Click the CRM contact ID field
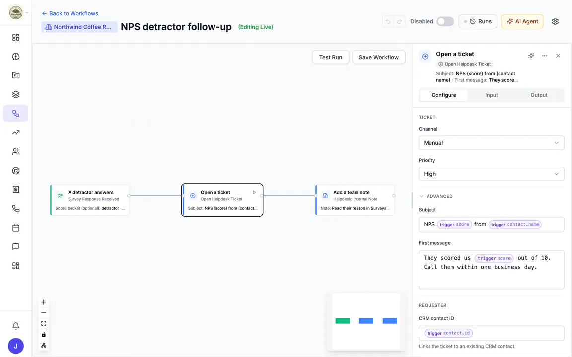 coord(491,333)
